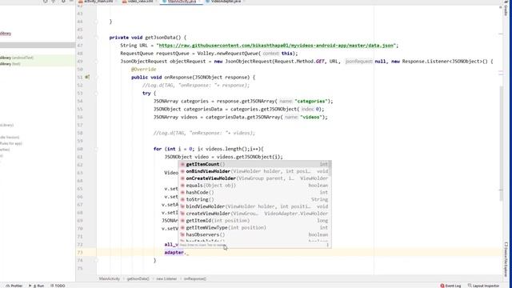This screenshot has width=512, height=288.
Task: Click the project panel expand/collapse all icon
Action: point(54,2)
